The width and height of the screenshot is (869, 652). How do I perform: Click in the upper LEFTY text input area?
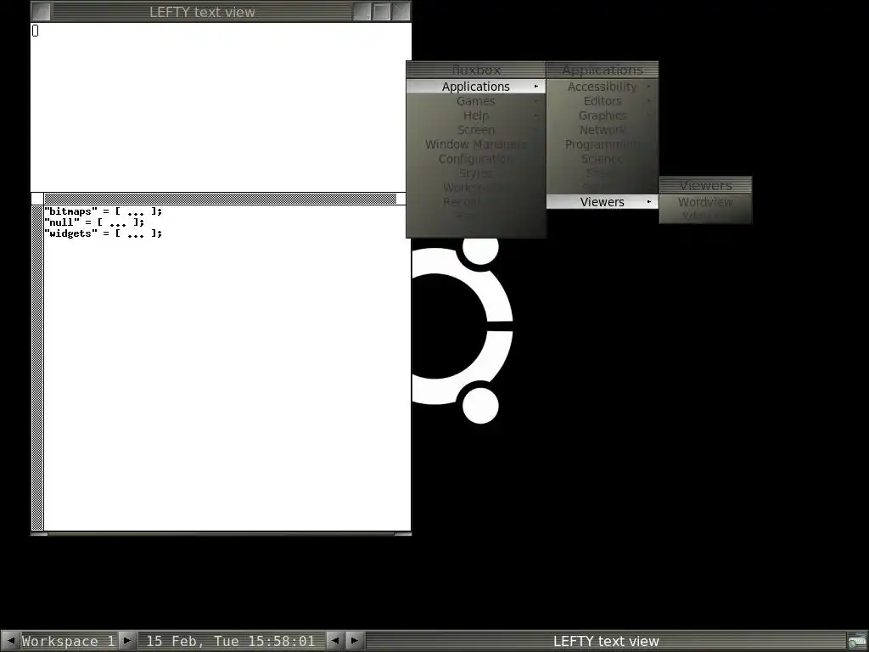pos(221,107)
